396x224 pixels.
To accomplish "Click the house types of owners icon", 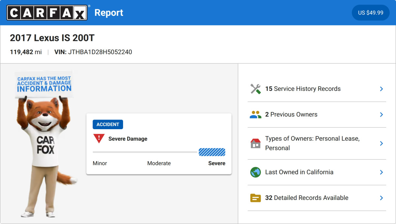I will 255,143.
